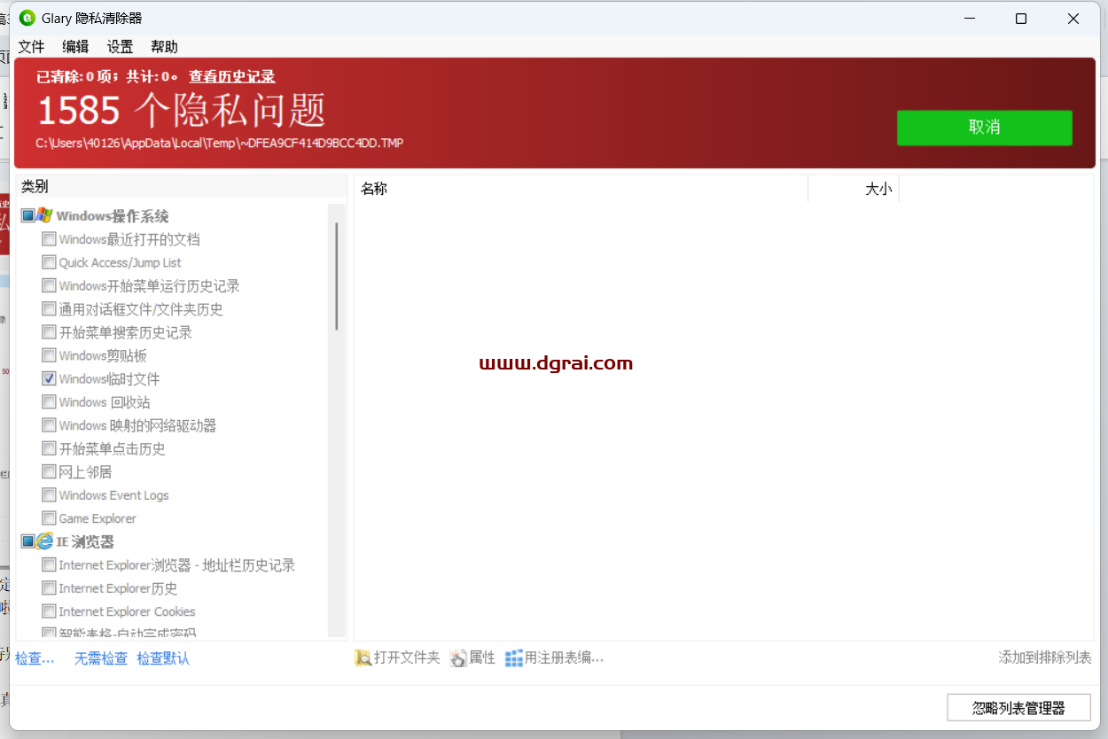Open the 忽略列表管理器 button
This screenshot has width=1108, height=739.
pyautogui.click(x=1018, y=708)
